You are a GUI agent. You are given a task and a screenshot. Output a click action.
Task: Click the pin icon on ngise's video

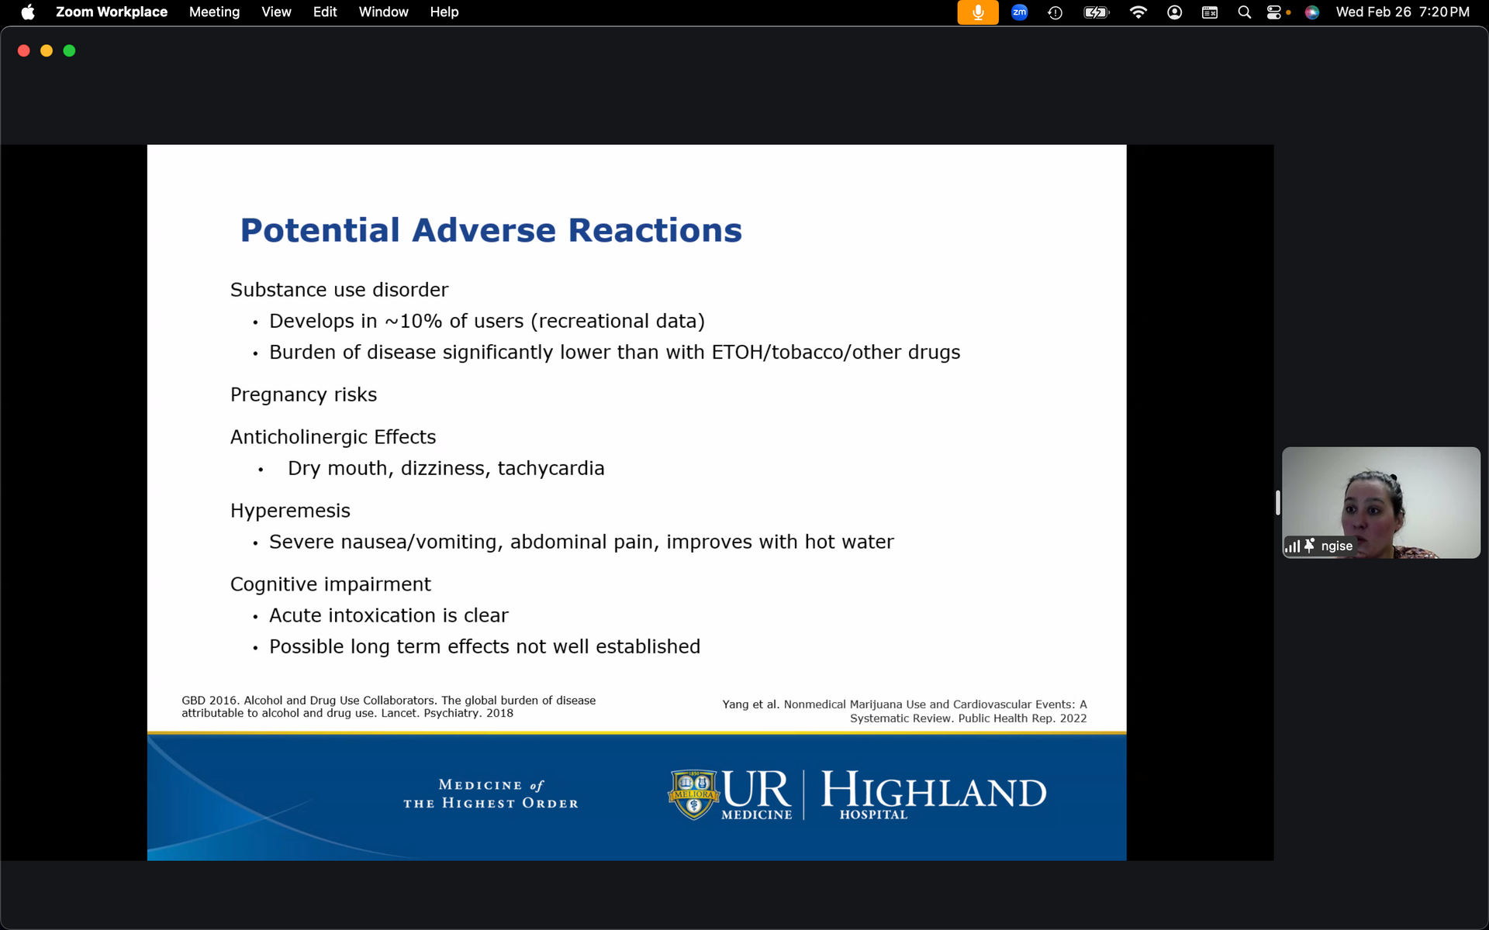(1309, 546)
